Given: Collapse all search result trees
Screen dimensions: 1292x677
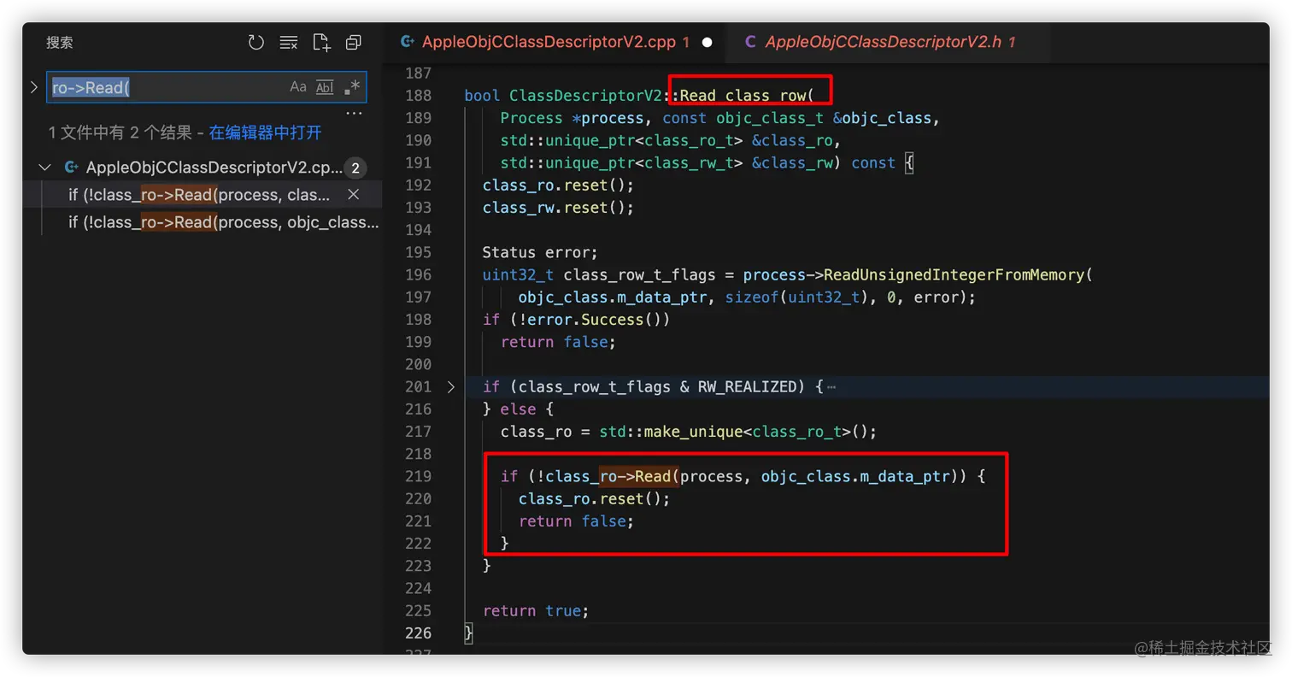Looking at the screenshot, I should pyautogui.click(x=353, y=43).
